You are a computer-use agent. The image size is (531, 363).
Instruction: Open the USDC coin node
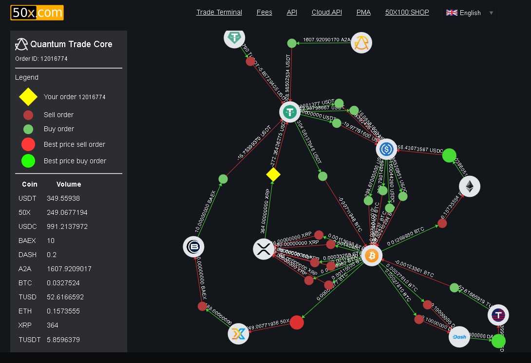[386, 149]
